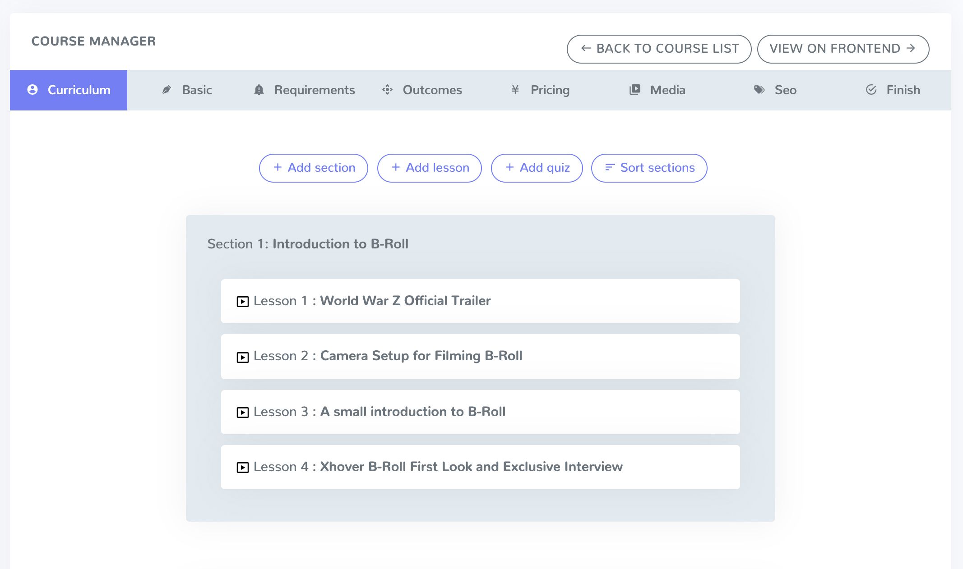Click the Curriculum tab's user icon
The image size is (963, 569).
[x=32, y=90]
